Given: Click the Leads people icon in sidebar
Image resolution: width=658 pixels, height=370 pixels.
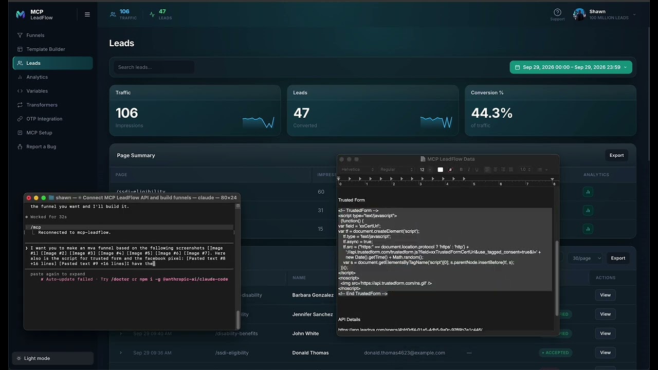Looking at the screenshot, I should [20, 63].
